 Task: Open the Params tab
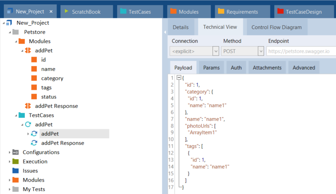(x=211, y=68)
